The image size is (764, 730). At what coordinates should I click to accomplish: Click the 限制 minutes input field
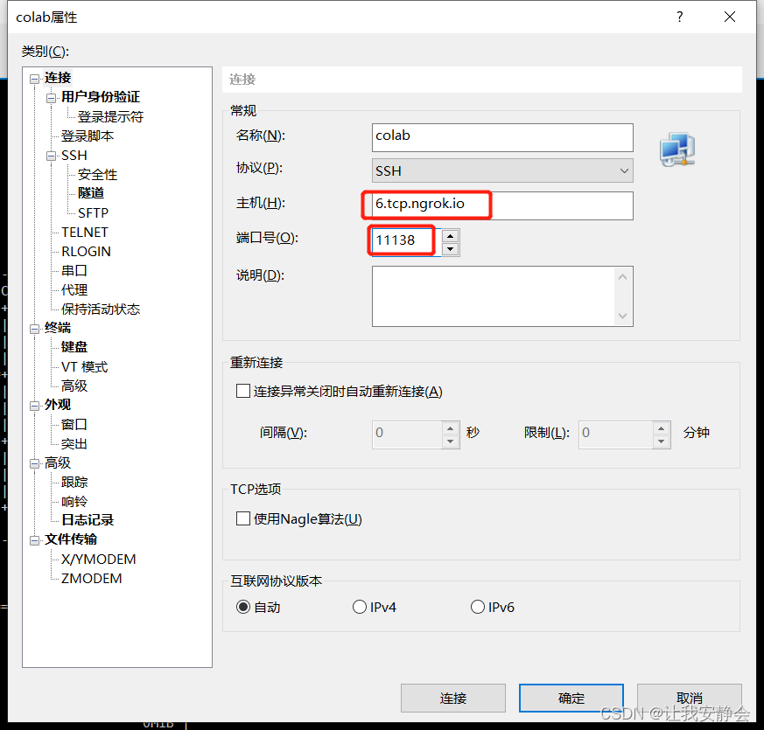click(616, 435)
